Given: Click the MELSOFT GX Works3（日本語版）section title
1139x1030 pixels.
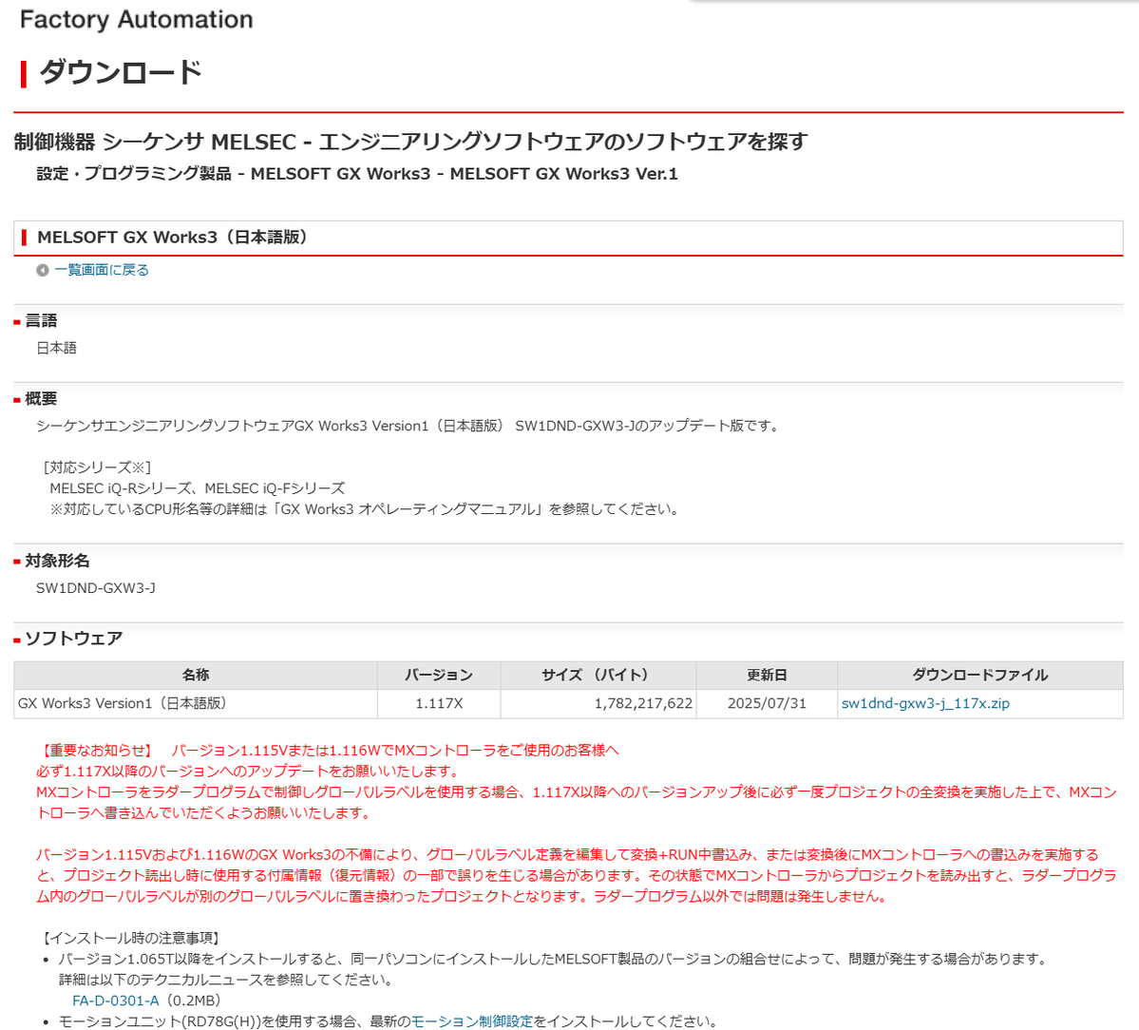Looking at the screenshot, I should [x=175, y=238].
